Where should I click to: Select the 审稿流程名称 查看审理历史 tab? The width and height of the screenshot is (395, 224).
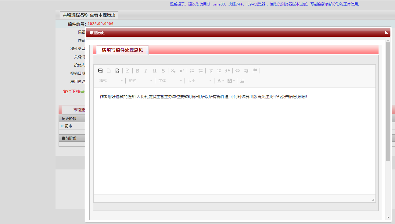click(x=89, y=15)
